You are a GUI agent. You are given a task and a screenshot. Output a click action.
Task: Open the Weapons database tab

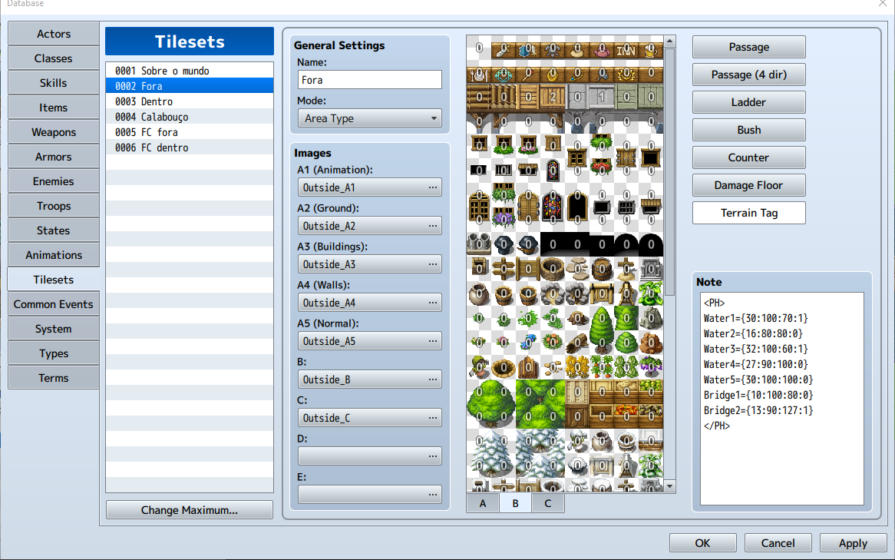(54, 132)
